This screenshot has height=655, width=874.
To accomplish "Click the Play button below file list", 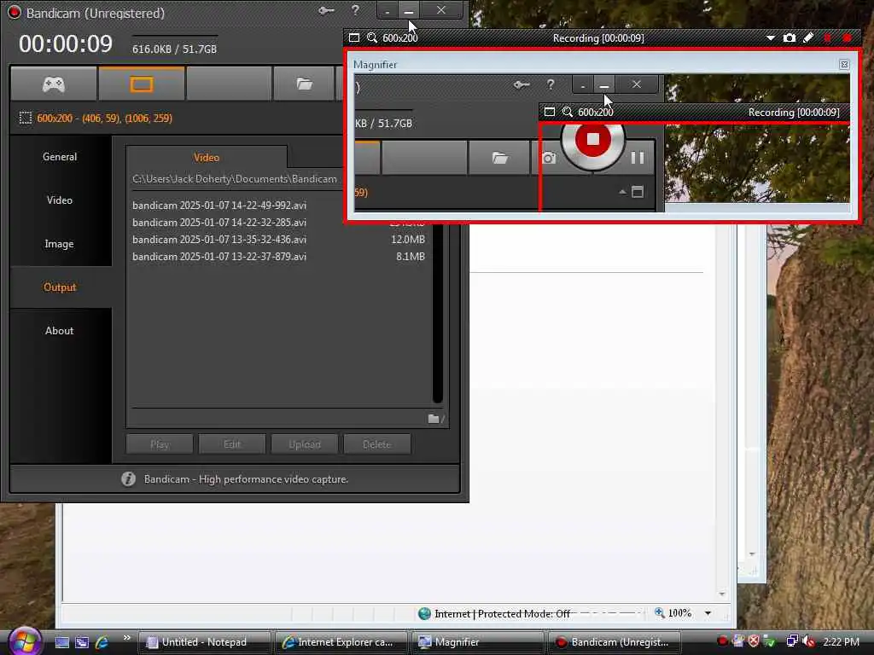I will click(160, 444).
